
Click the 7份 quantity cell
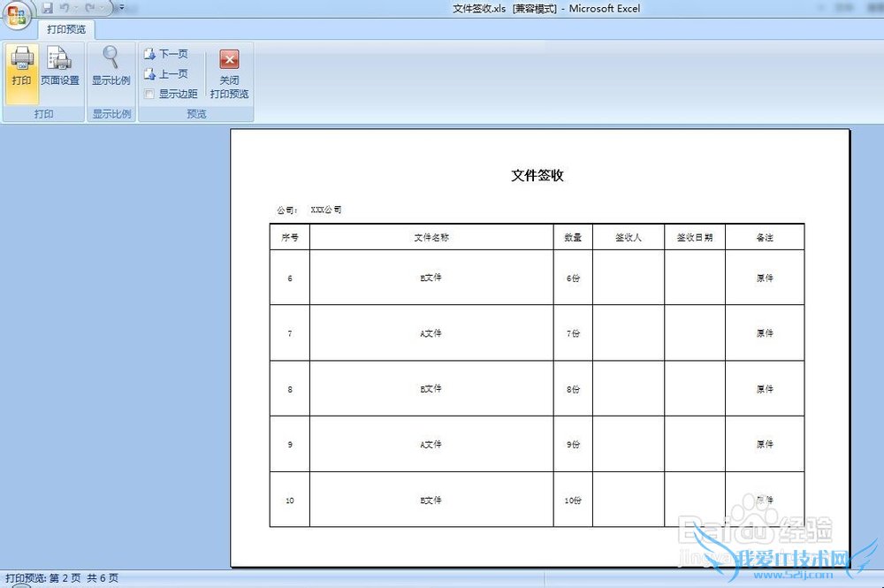pyautogui.click(x=573, y=333)
